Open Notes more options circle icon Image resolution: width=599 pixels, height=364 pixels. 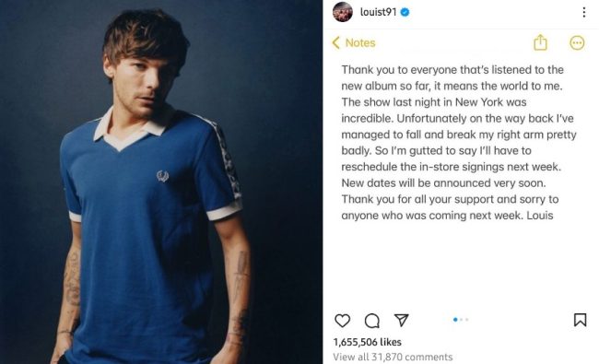pyautogui.click(x=577, y=42)
